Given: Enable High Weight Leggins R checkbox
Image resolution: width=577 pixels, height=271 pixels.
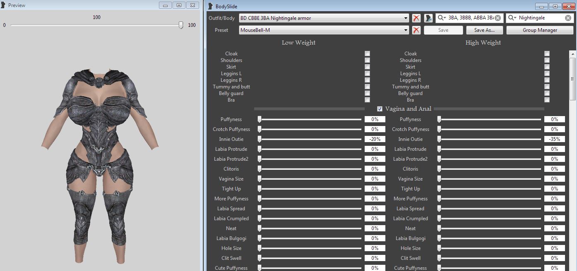Looking at the screenshot, I should (547, 80).
